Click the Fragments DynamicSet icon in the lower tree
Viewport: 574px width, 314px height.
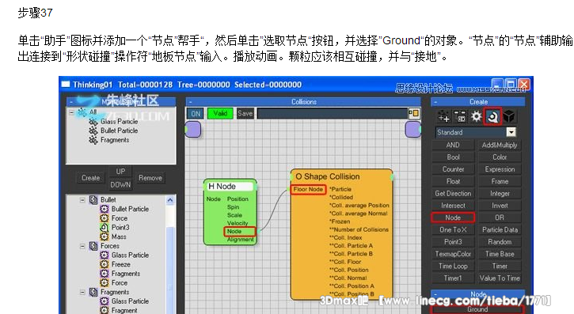93,292
